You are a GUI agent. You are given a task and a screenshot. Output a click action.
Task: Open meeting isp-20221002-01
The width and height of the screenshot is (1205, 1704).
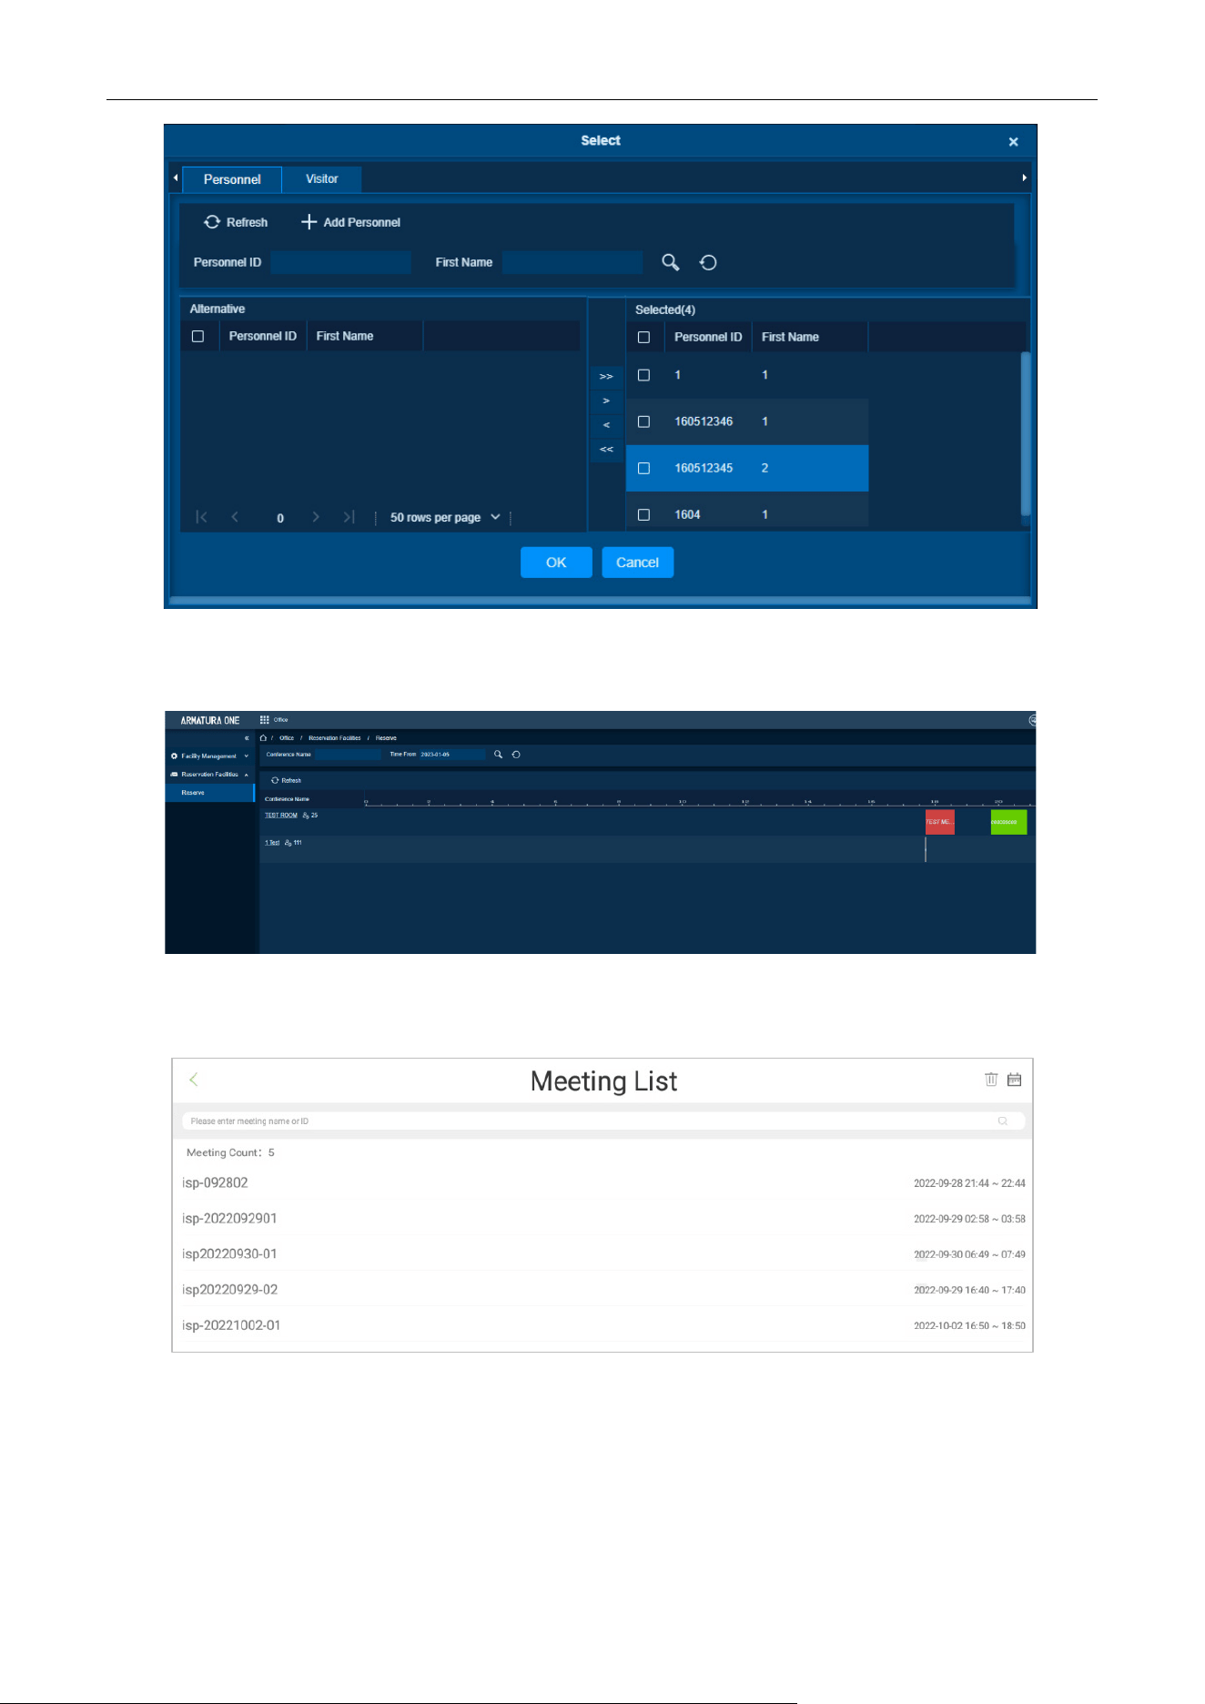(602, 1325)
